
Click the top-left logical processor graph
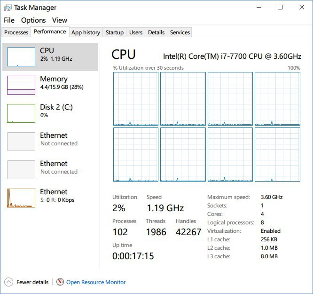(x=136, y=99)
